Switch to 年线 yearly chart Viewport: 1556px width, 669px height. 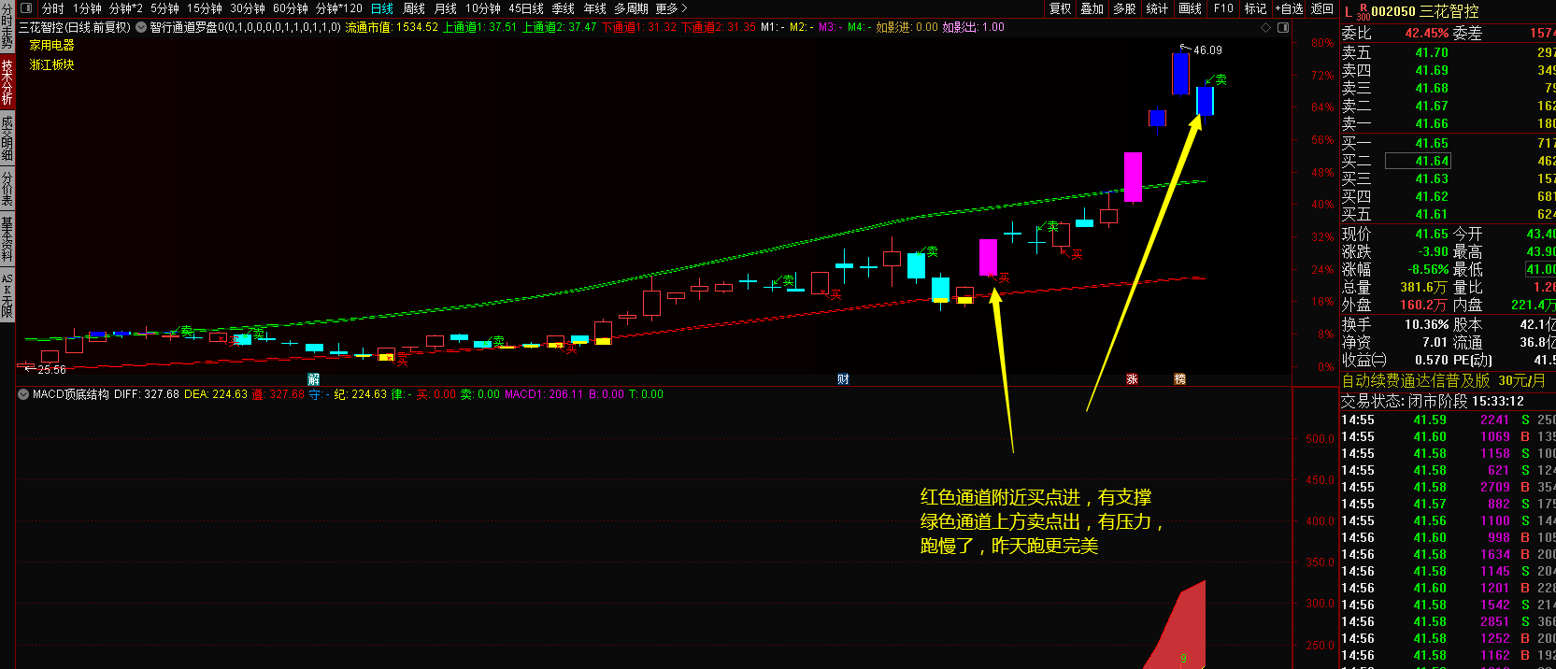point(595,8)
